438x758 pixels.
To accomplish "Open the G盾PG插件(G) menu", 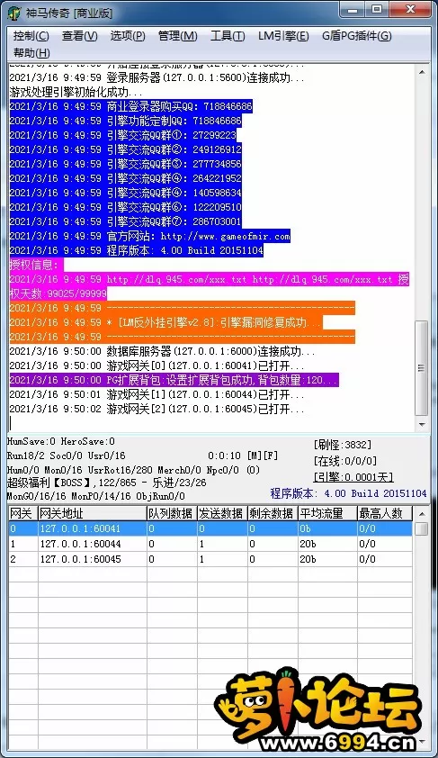I will [356, 36].
